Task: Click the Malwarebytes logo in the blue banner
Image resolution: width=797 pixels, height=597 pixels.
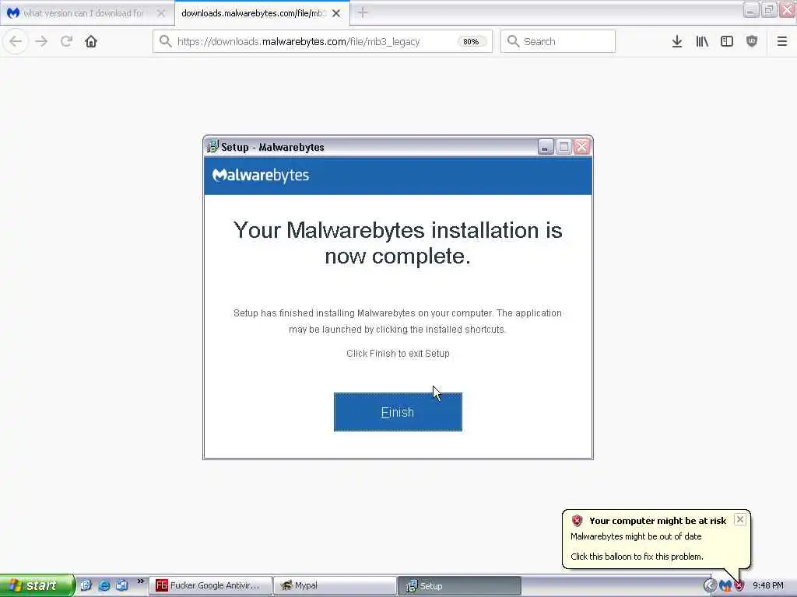Action: (x=261, y=175)
